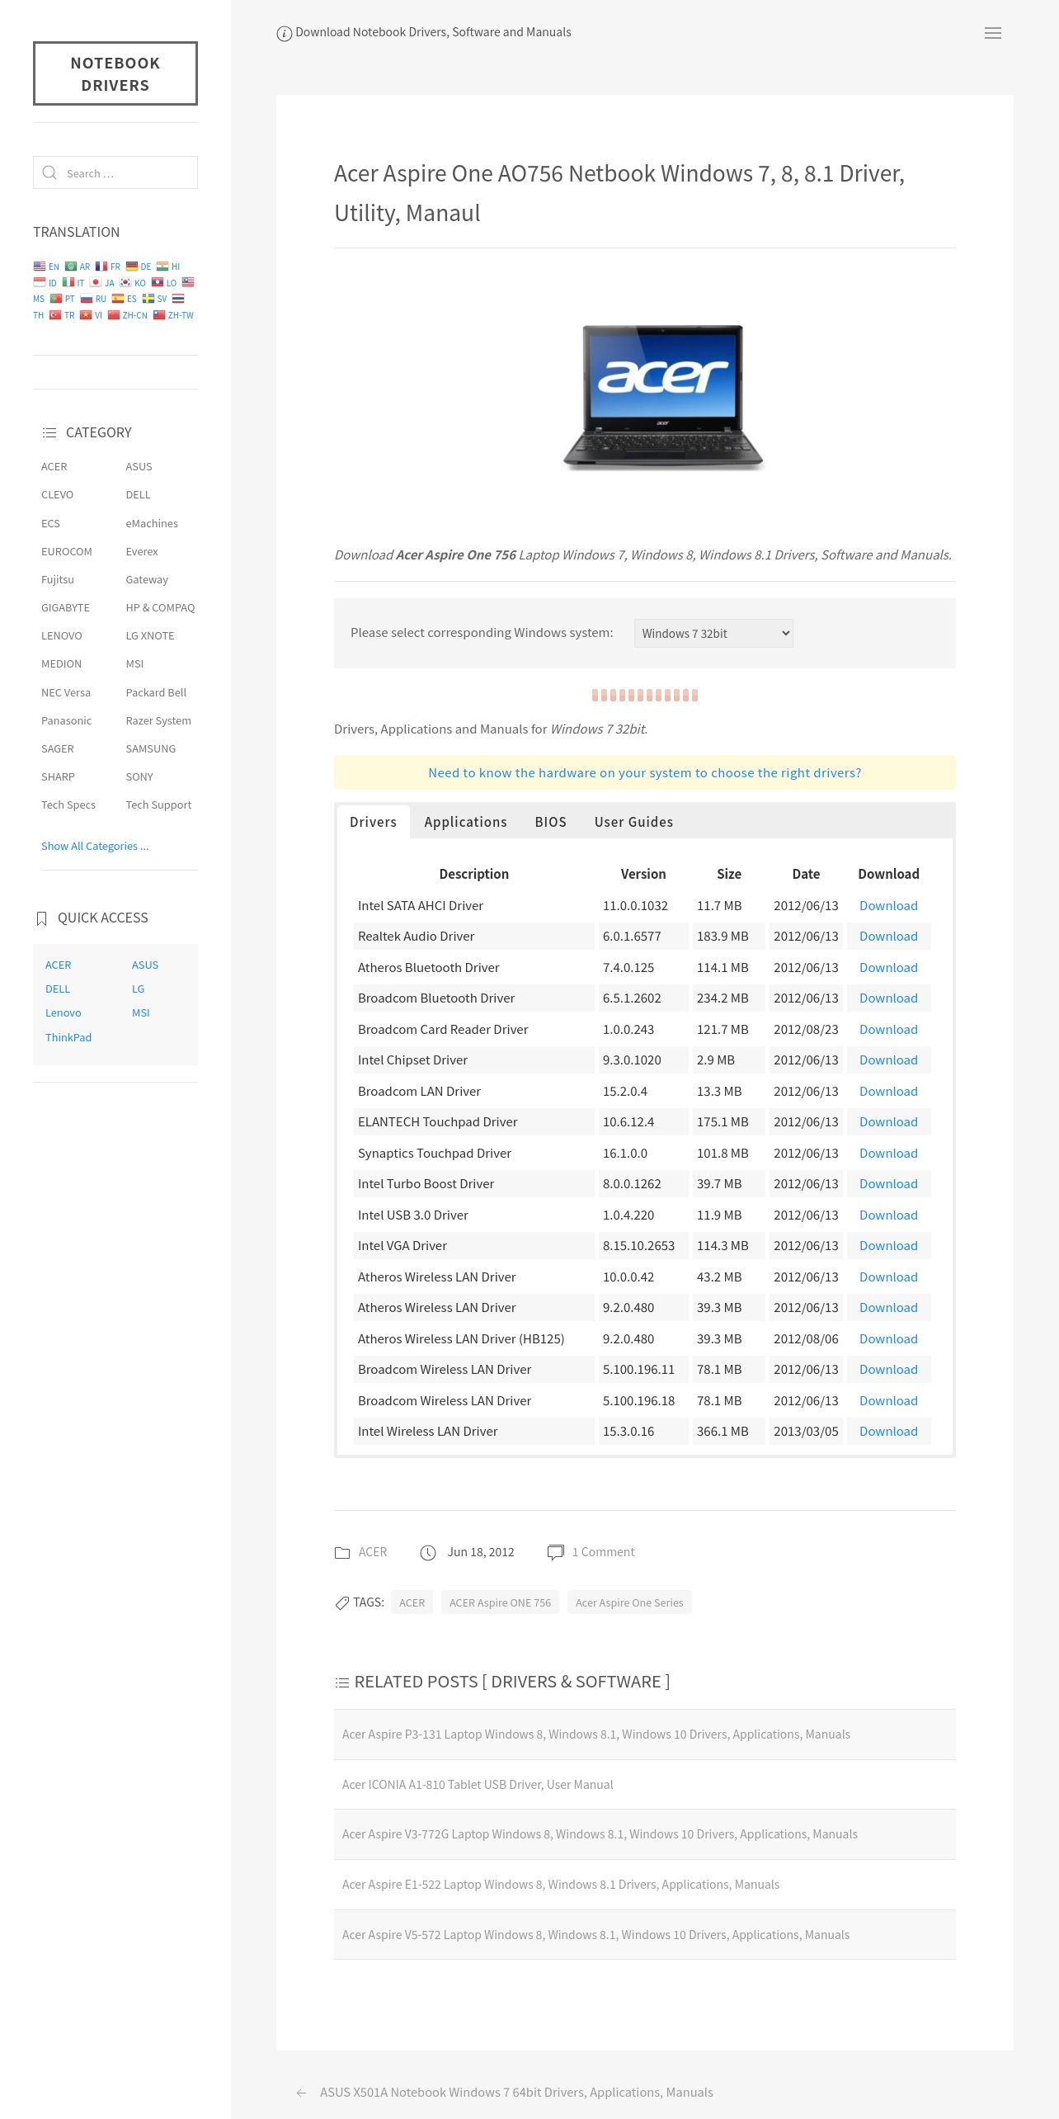Image resolution: width=1059 pixels, height=2119 pixels.
Task: Click the comment bubble icon
Action: point(556,1552)
